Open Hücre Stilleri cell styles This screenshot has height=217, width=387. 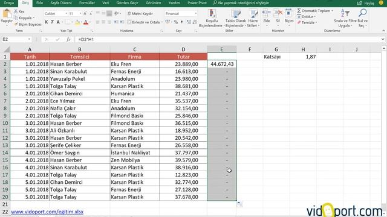pyautogui.click(x=253, y=18)
